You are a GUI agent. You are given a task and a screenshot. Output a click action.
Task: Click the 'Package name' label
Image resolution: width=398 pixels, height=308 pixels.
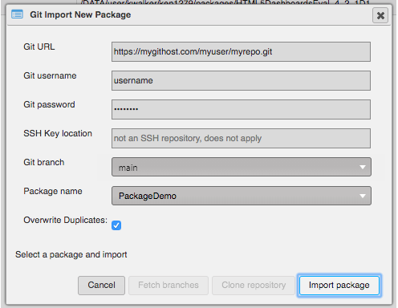tap(53, 191)
